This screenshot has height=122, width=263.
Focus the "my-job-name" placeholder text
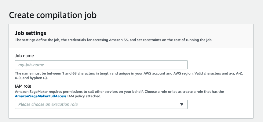[x=32, y=65]
